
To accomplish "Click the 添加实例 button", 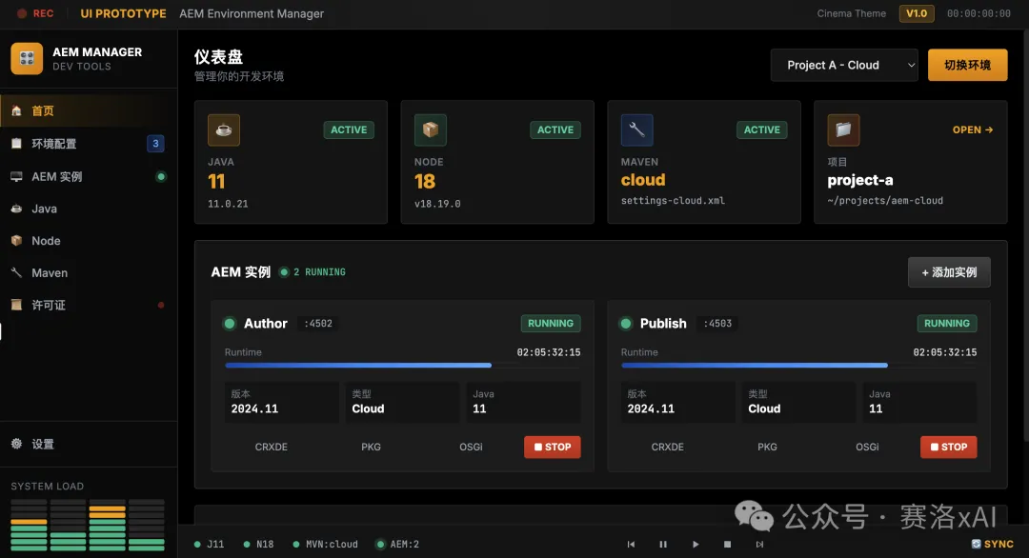I will [948, 272].
